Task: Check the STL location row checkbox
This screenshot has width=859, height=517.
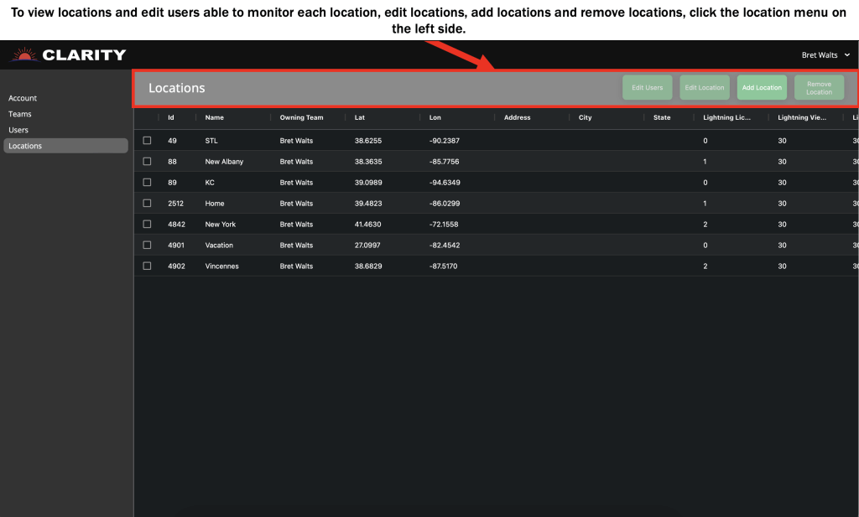Action: 147,141
